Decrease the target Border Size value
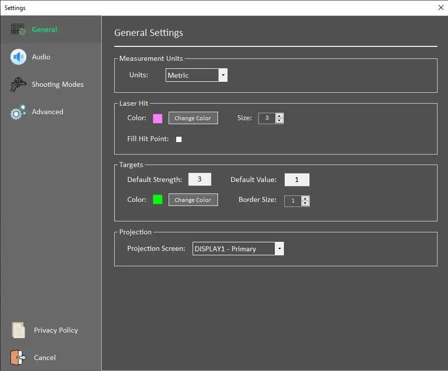The height and width of the screenshot is (371, 448). click(305, 203)
